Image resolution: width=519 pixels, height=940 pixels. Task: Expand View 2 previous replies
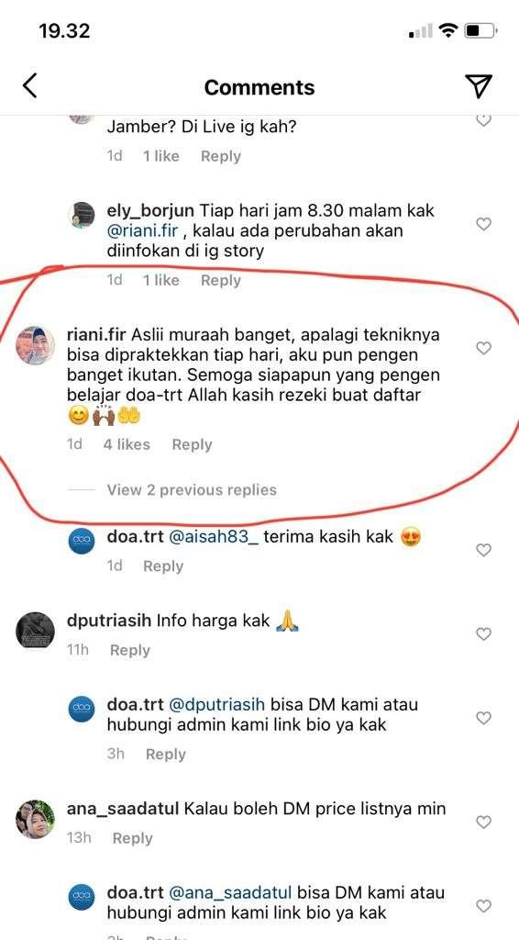point(192,490)
